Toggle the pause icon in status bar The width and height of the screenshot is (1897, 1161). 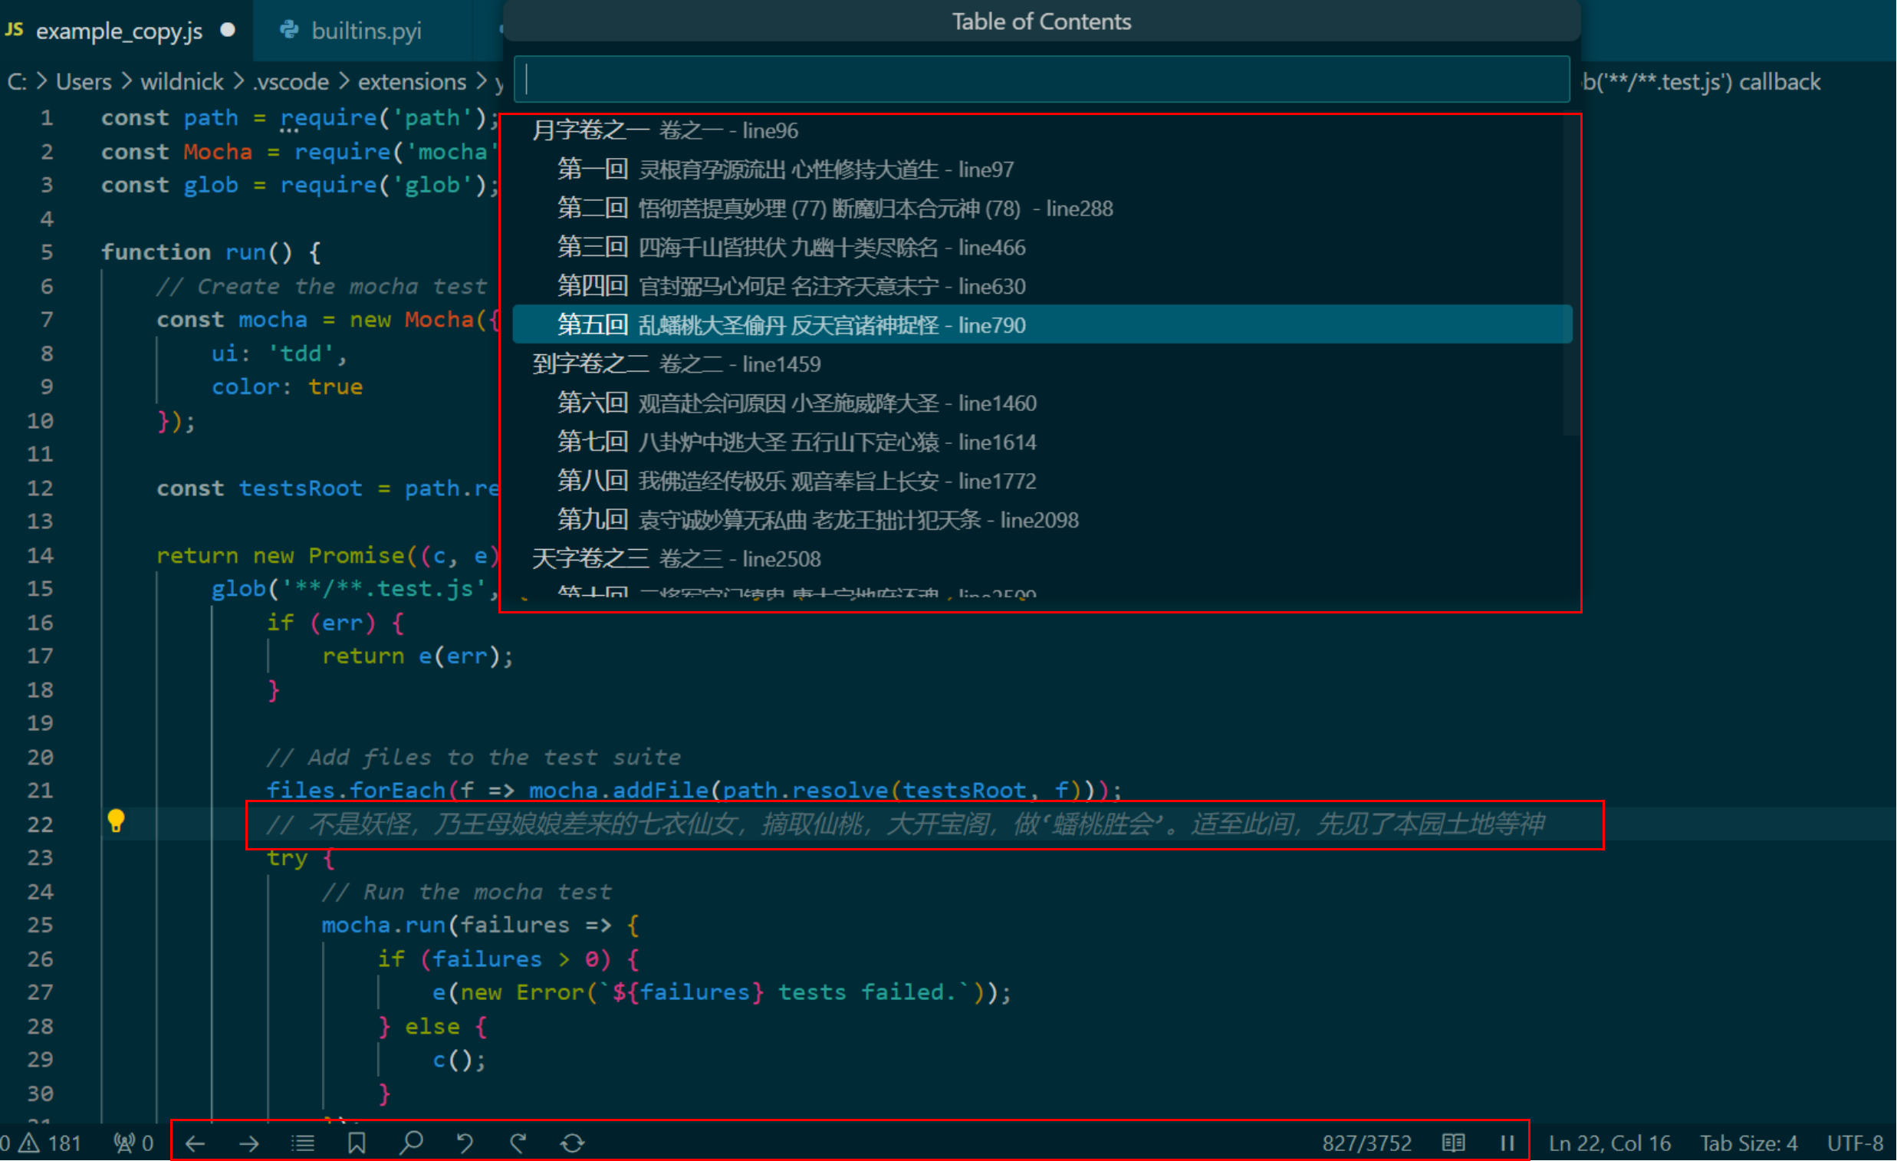(x=1507, y=1143)
